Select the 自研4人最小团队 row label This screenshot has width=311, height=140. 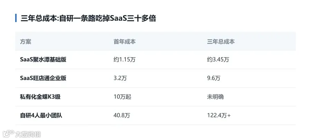(41, 116)
